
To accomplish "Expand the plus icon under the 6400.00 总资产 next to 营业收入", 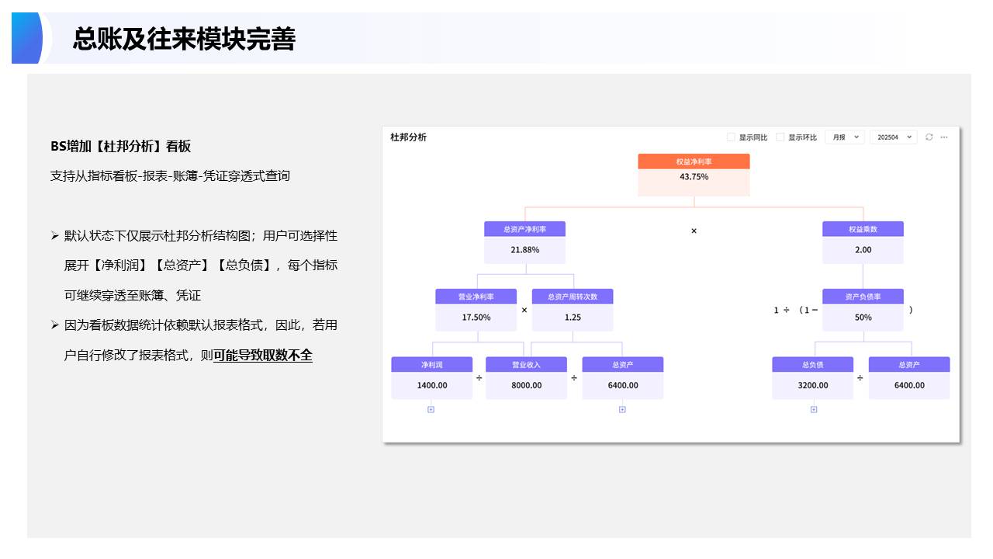I will pyautogui.click(x=622, y=409).
